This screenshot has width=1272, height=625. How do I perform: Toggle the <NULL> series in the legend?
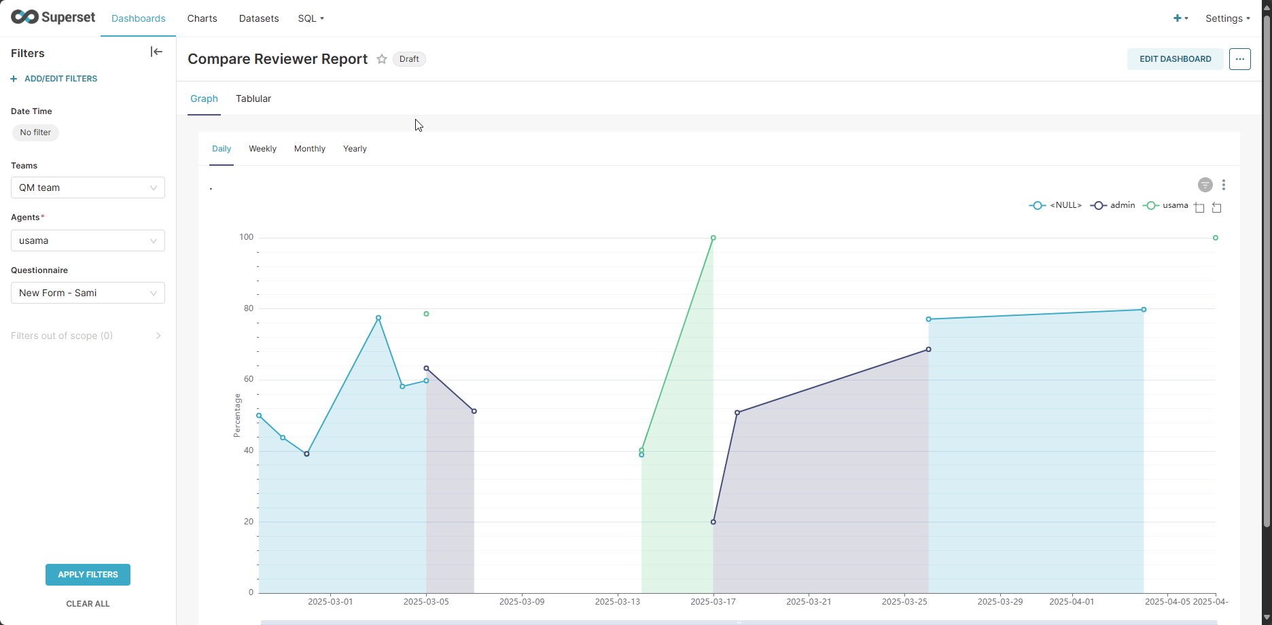pyautogui.click(x=1055, y=204)
